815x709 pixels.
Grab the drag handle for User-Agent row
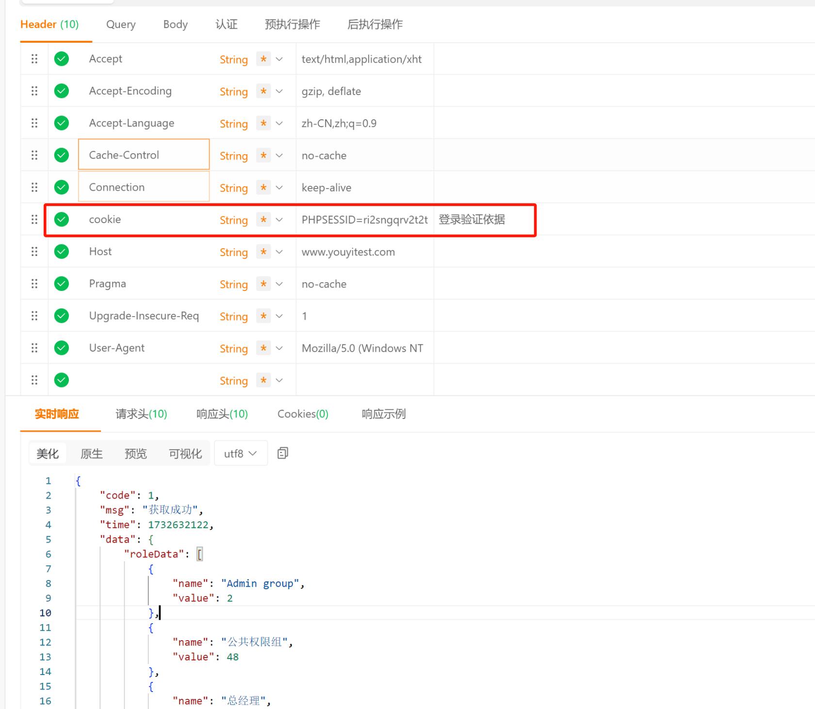[x=34, y=348]
